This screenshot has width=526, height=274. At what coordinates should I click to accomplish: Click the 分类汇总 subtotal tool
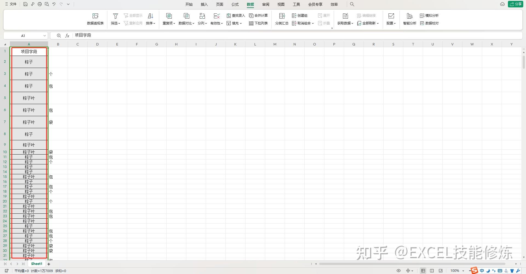(x=282, y=19)
